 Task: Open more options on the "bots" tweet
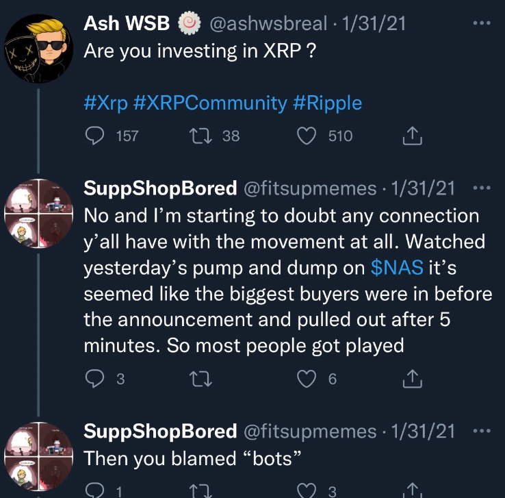click(x=482, y=431)
